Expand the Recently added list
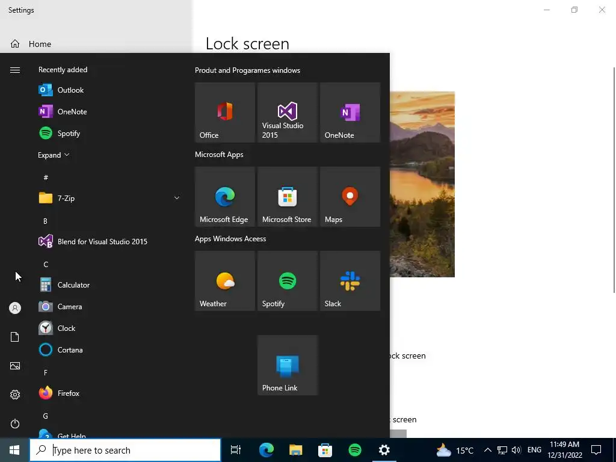 [54, 155]
